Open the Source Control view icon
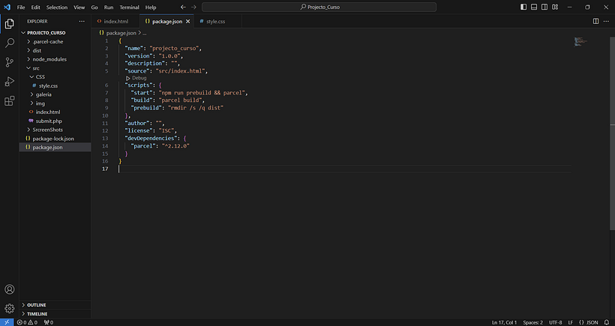The width and height of the screenshot is (615, 326). click(10, 62)
